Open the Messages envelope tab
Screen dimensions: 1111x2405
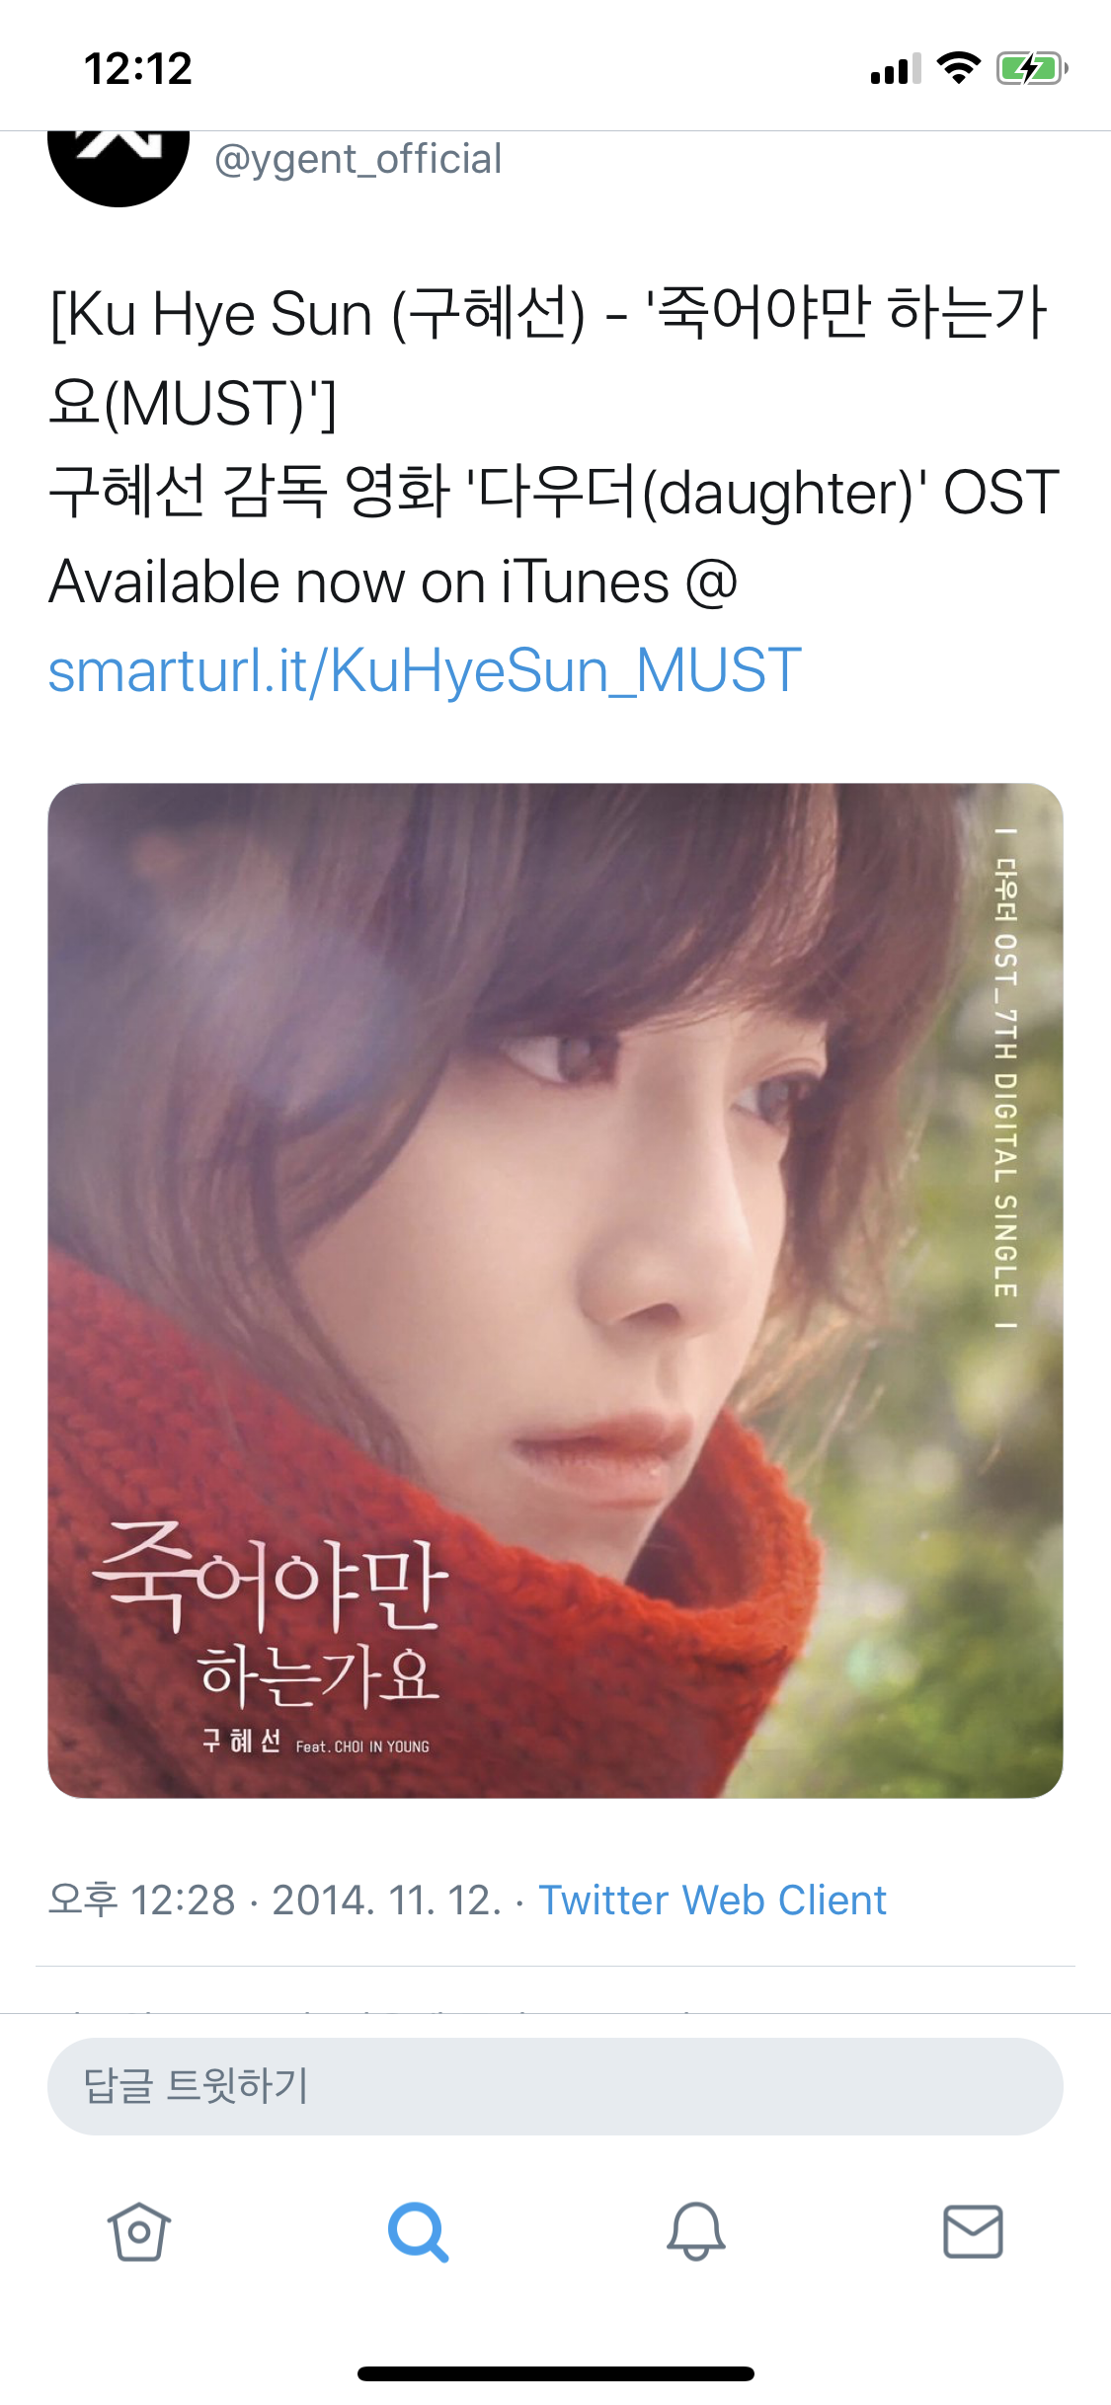coord(974,2231)
